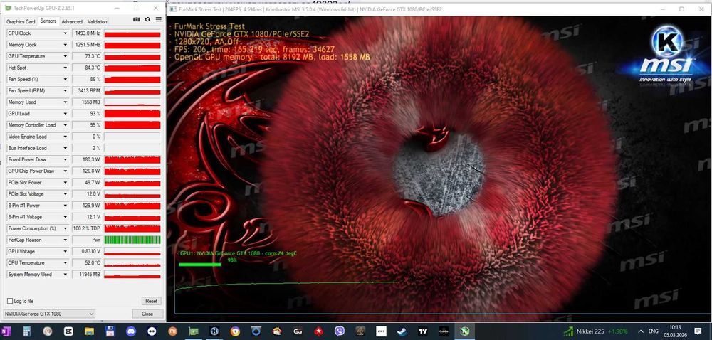
Task: Open the NVIDIA GeForce GTX 1080 selector
Action: [x=49, y=314]
